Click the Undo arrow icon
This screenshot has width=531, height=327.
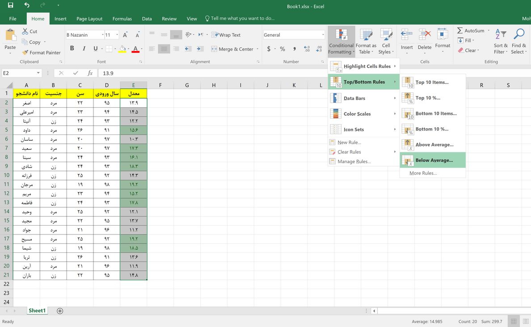point(27,5)
